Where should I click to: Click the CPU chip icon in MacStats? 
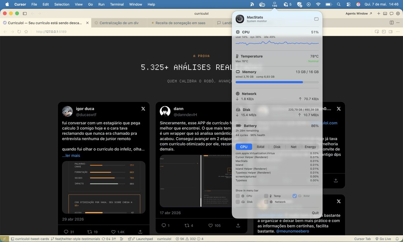pos(238,32)
